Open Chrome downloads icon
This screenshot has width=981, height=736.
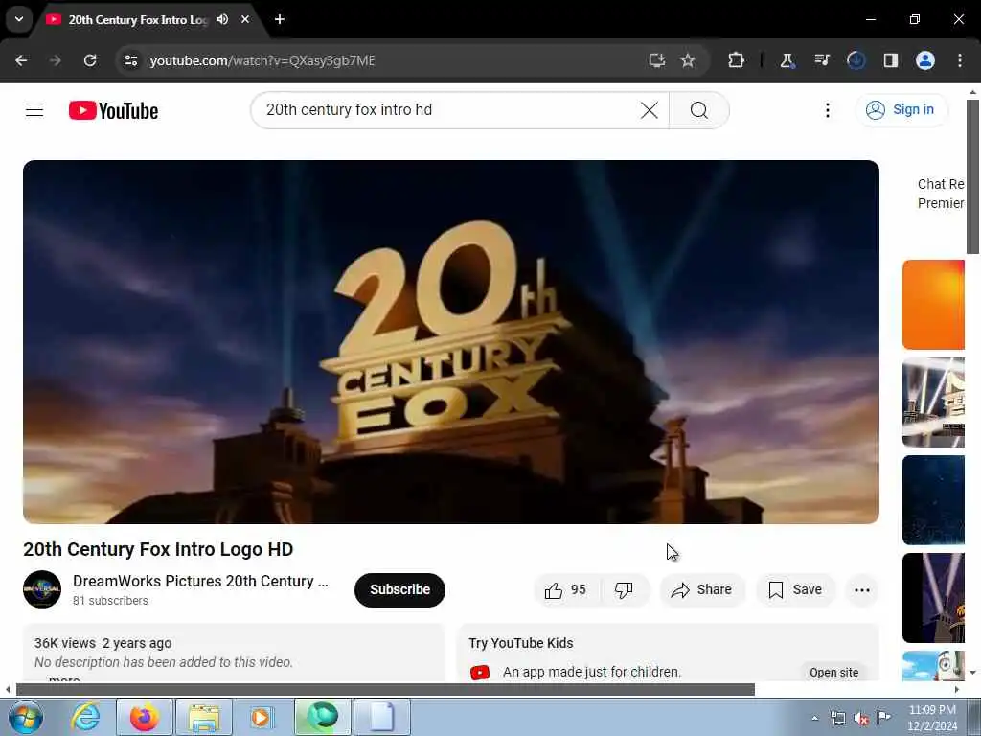tap(856, 60)
